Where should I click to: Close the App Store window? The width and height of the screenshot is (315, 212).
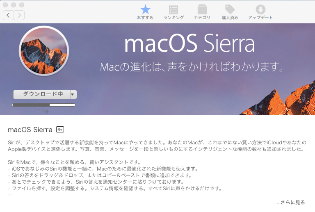(x=5, y=5)
